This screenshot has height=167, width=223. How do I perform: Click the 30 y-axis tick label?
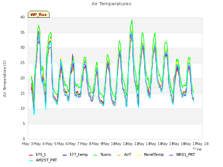pos(22,47)
